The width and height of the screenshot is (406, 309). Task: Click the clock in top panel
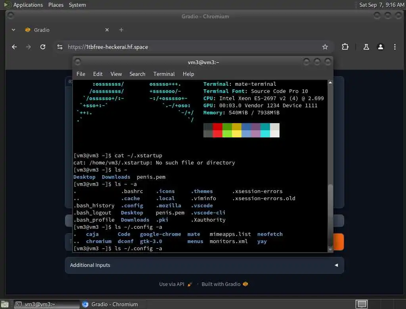(382, 5)
